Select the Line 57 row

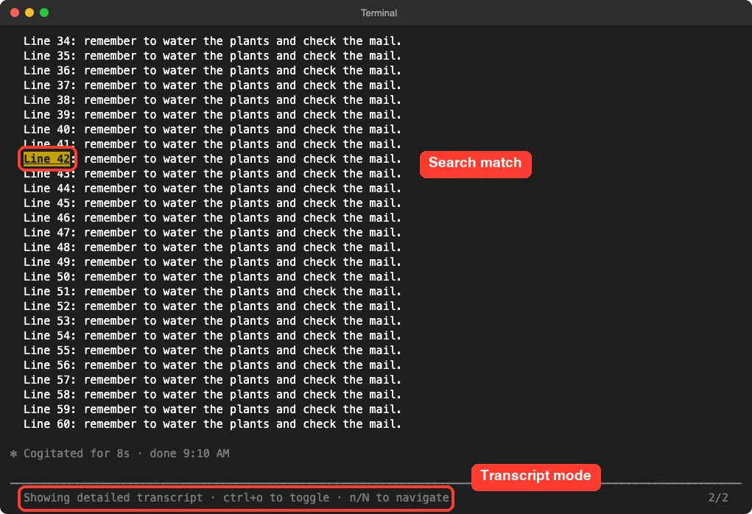(212, 380)
